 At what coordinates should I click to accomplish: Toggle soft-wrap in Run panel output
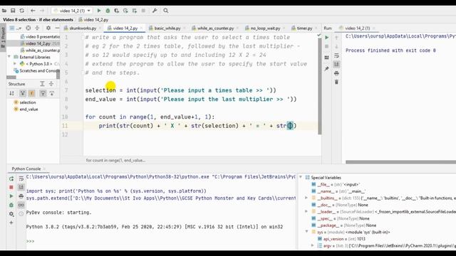[x=336, y=55]
